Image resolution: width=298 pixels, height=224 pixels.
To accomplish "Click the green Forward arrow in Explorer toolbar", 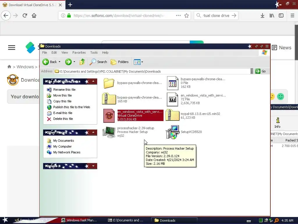I will click(68, 62).
